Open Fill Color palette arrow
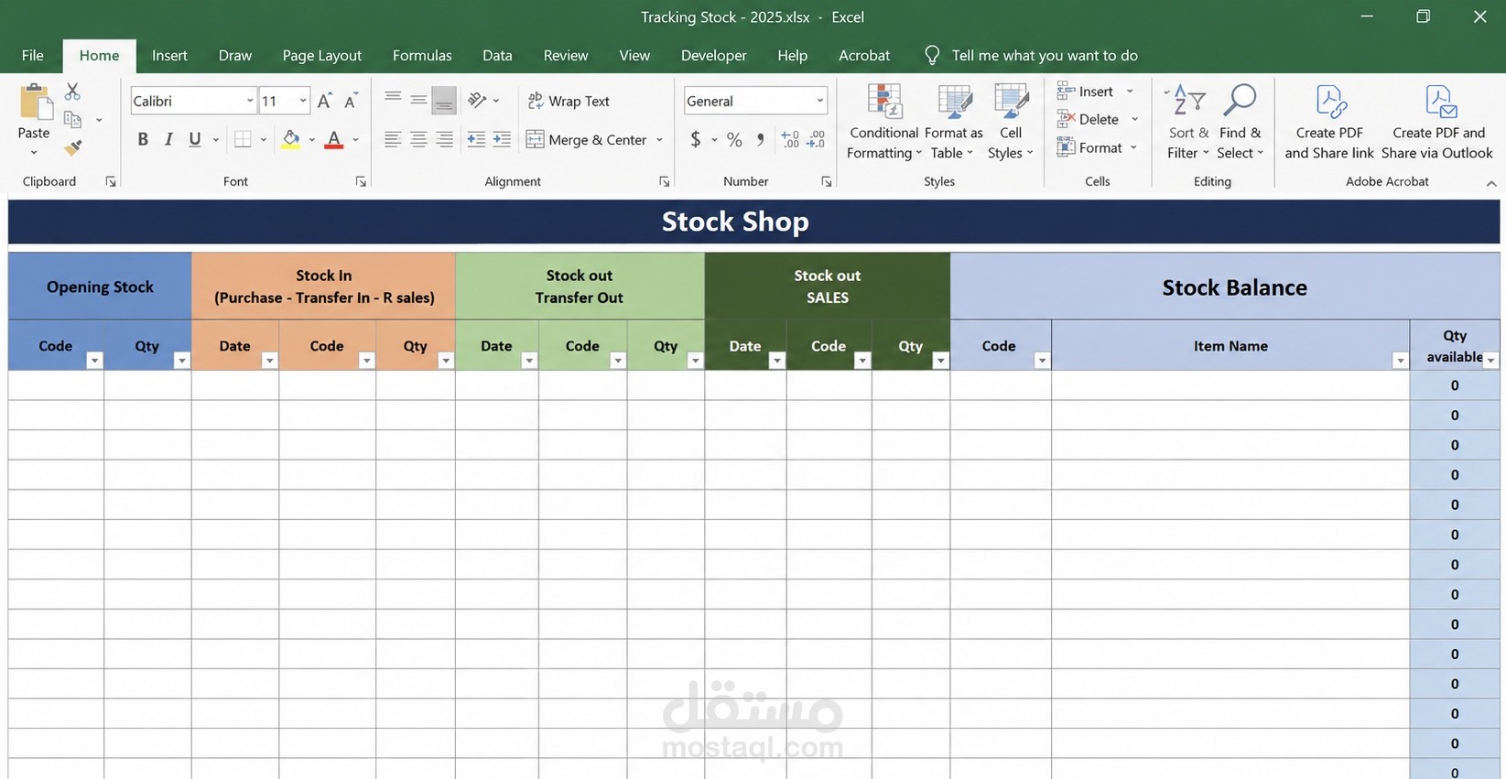1506x779 pixels. coord(311,140)
